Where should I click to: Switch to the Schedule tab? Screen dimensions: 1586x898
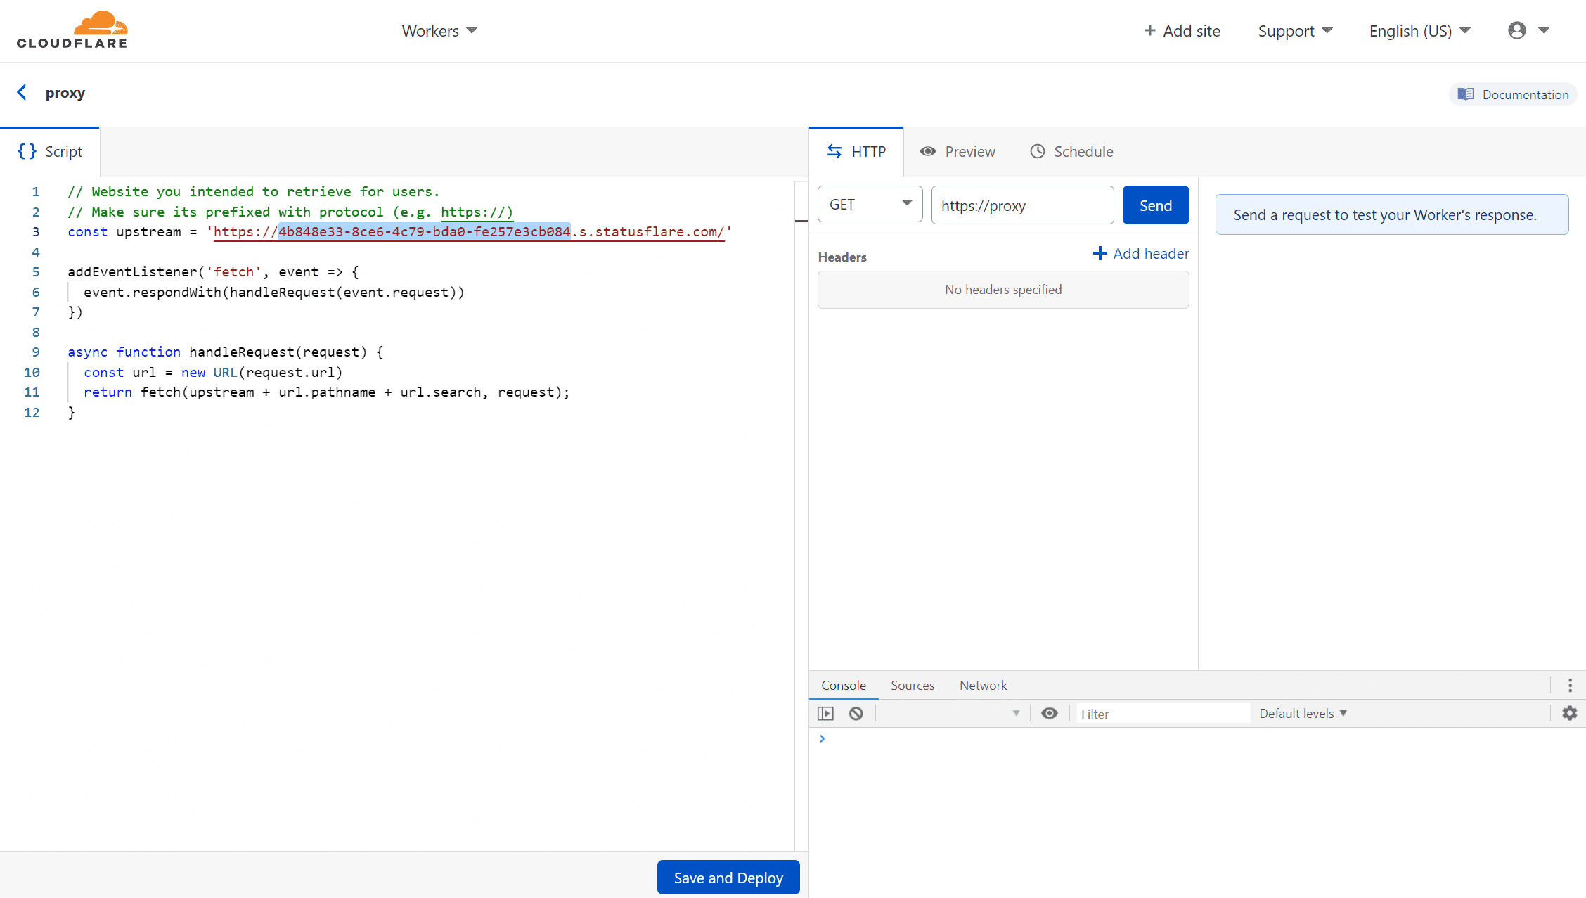click(x=1071, y=151)
